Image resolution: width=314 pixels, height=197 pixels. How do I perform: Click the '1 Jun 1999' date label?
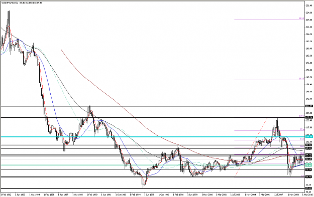[x=192, y=194]
